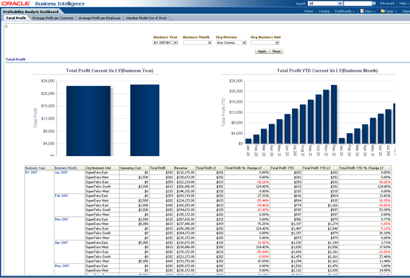Click the 27.33% change value
410x278 pixels.
pyautogui.click(x=263, y=196)
